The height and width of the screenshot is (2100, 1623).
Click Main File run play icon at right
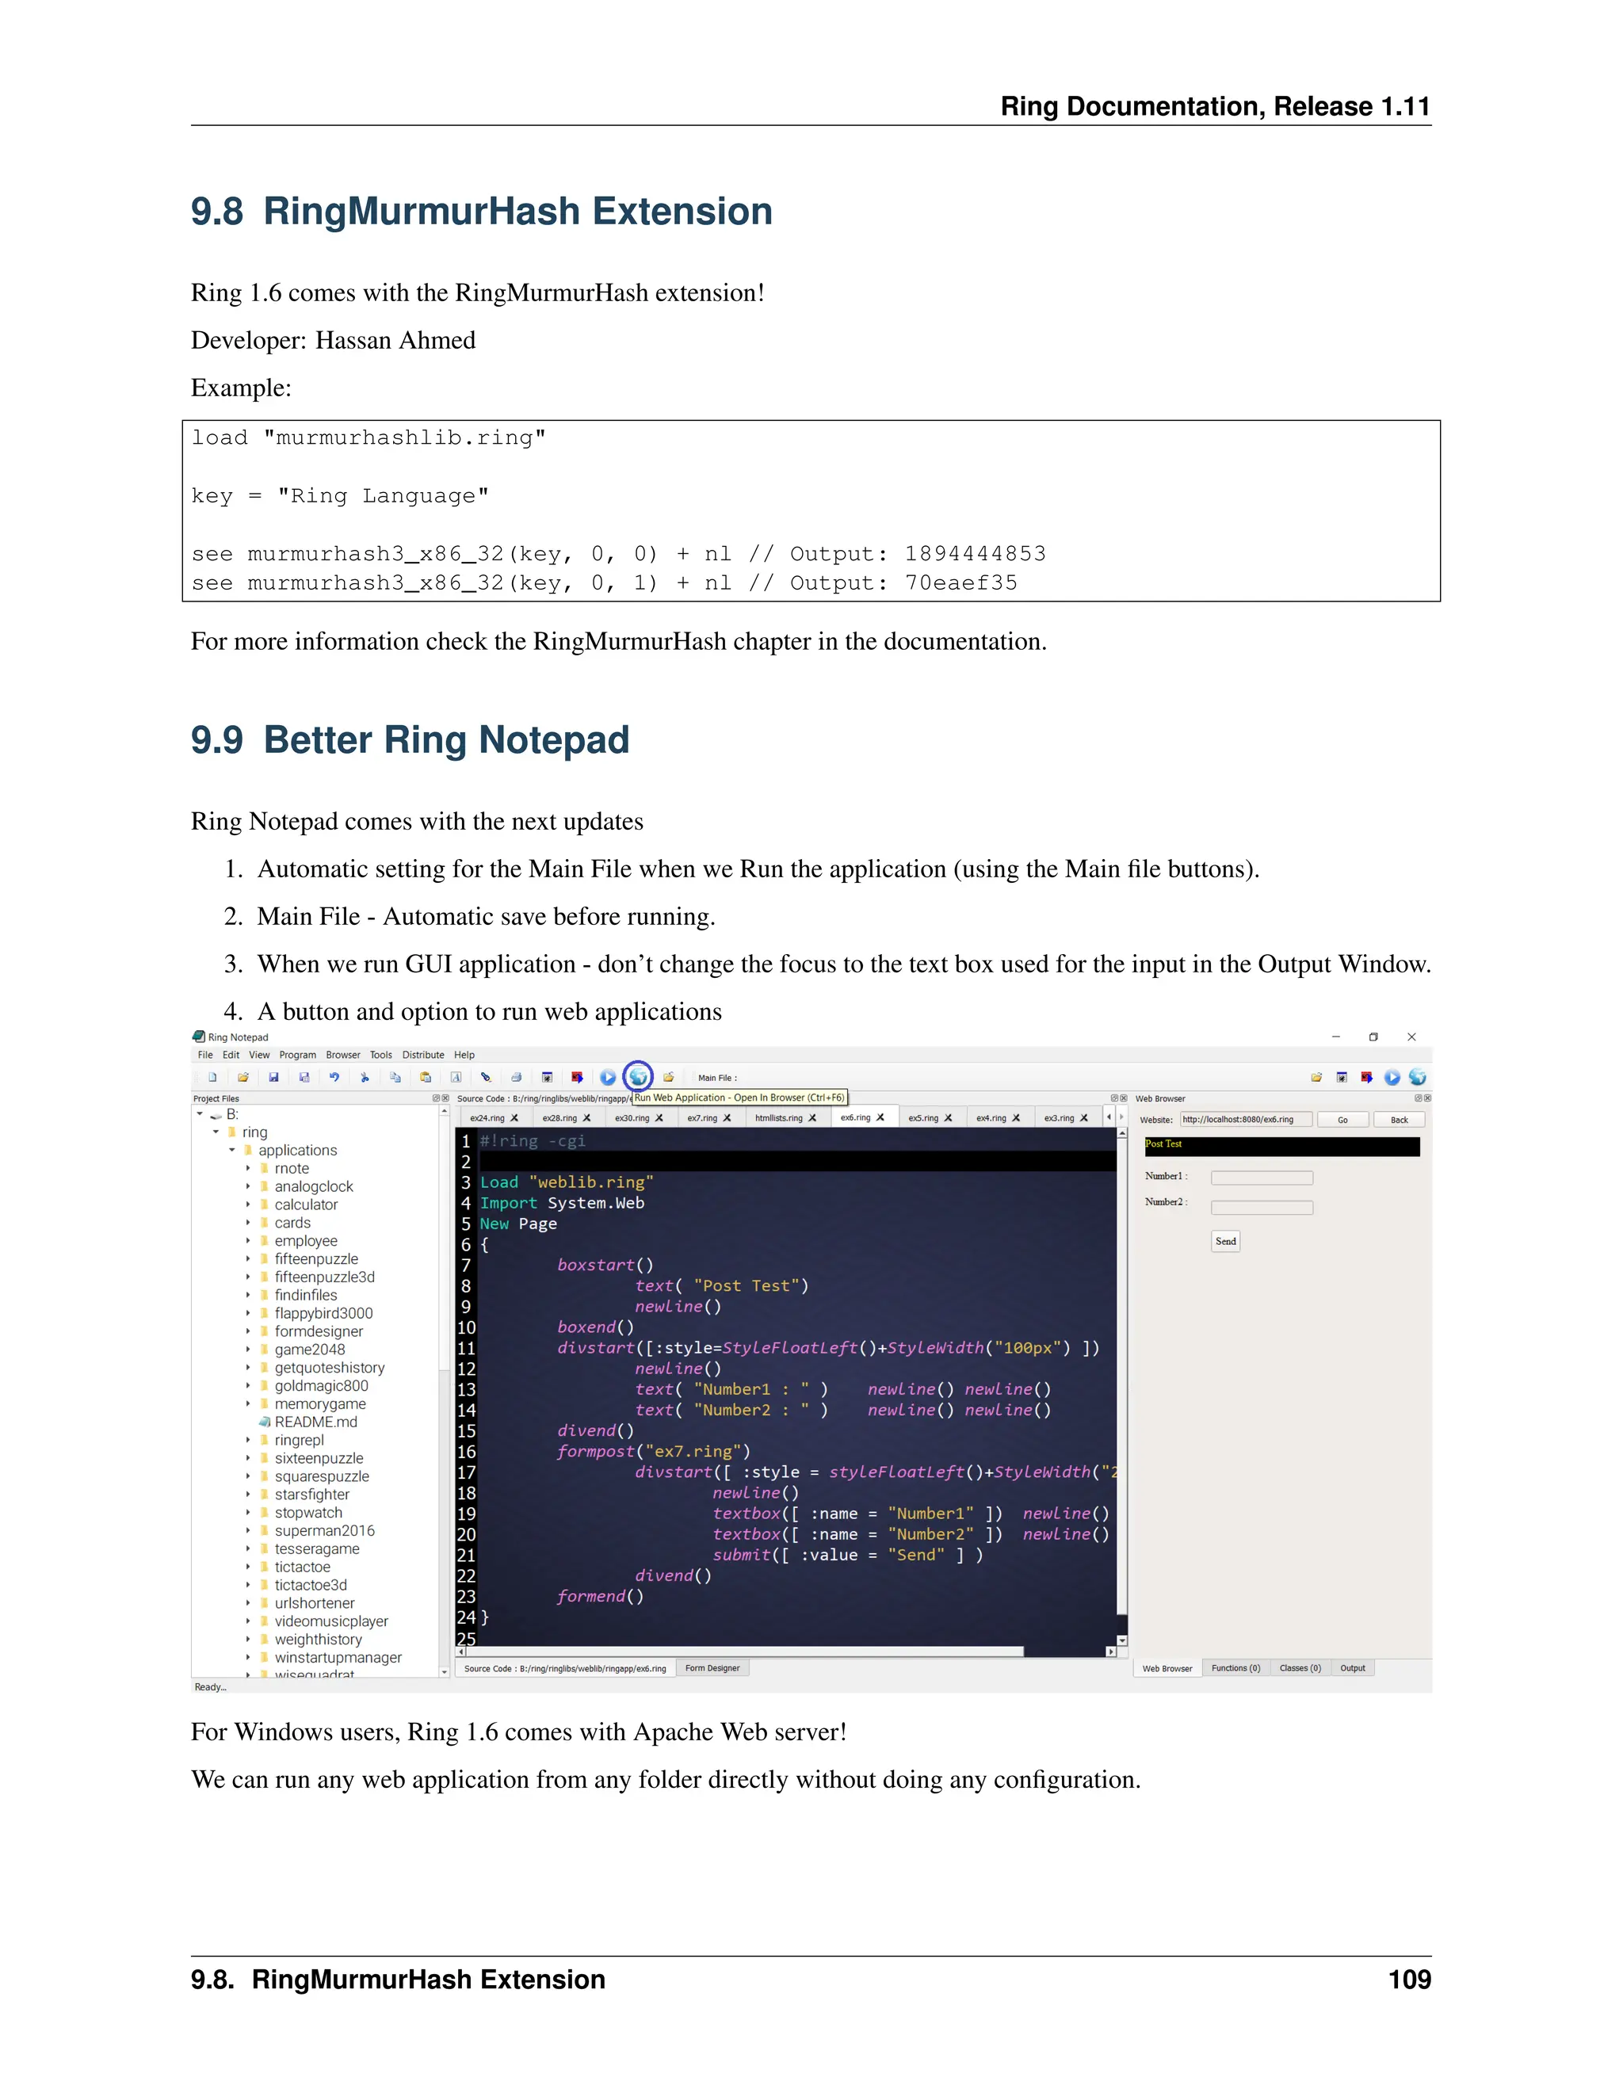click(1392, 1077)
